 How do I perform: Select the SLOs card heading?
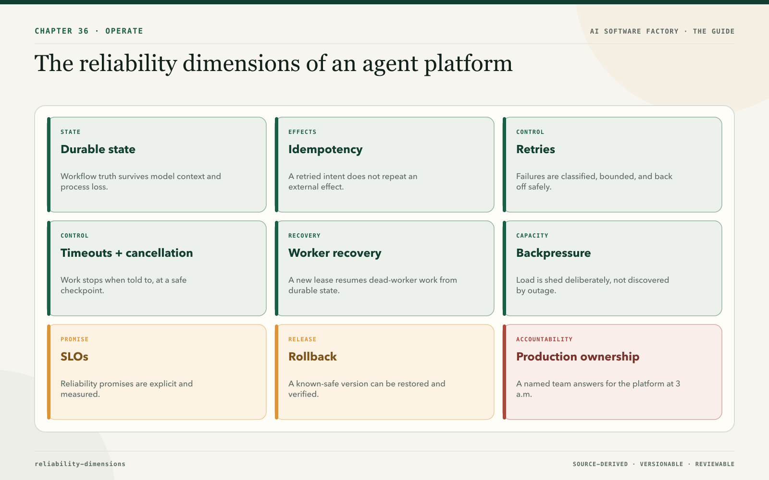pos(74,357)
